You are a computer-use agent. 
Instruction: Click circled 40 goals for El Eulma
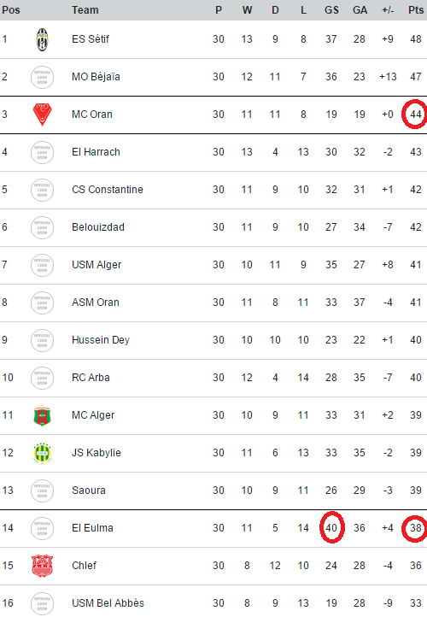pyautogui.click(x=331, y=527)
